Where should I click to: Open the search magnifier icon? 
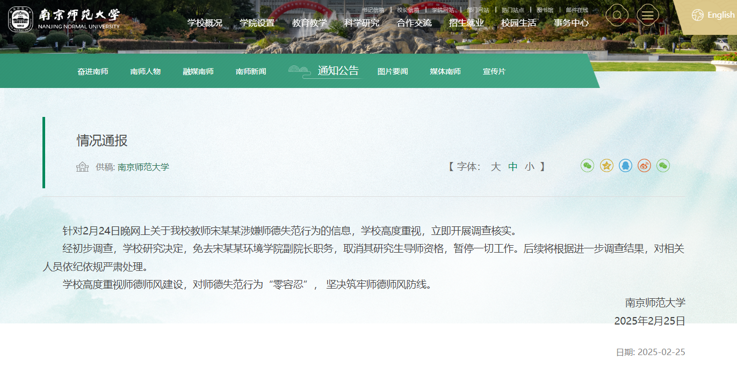coord(617,15)
